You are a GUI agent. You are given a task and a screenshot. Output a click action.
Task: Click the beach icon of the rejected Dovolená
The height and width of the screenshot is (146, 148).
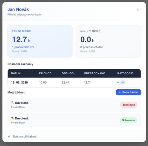click(12, 103)
